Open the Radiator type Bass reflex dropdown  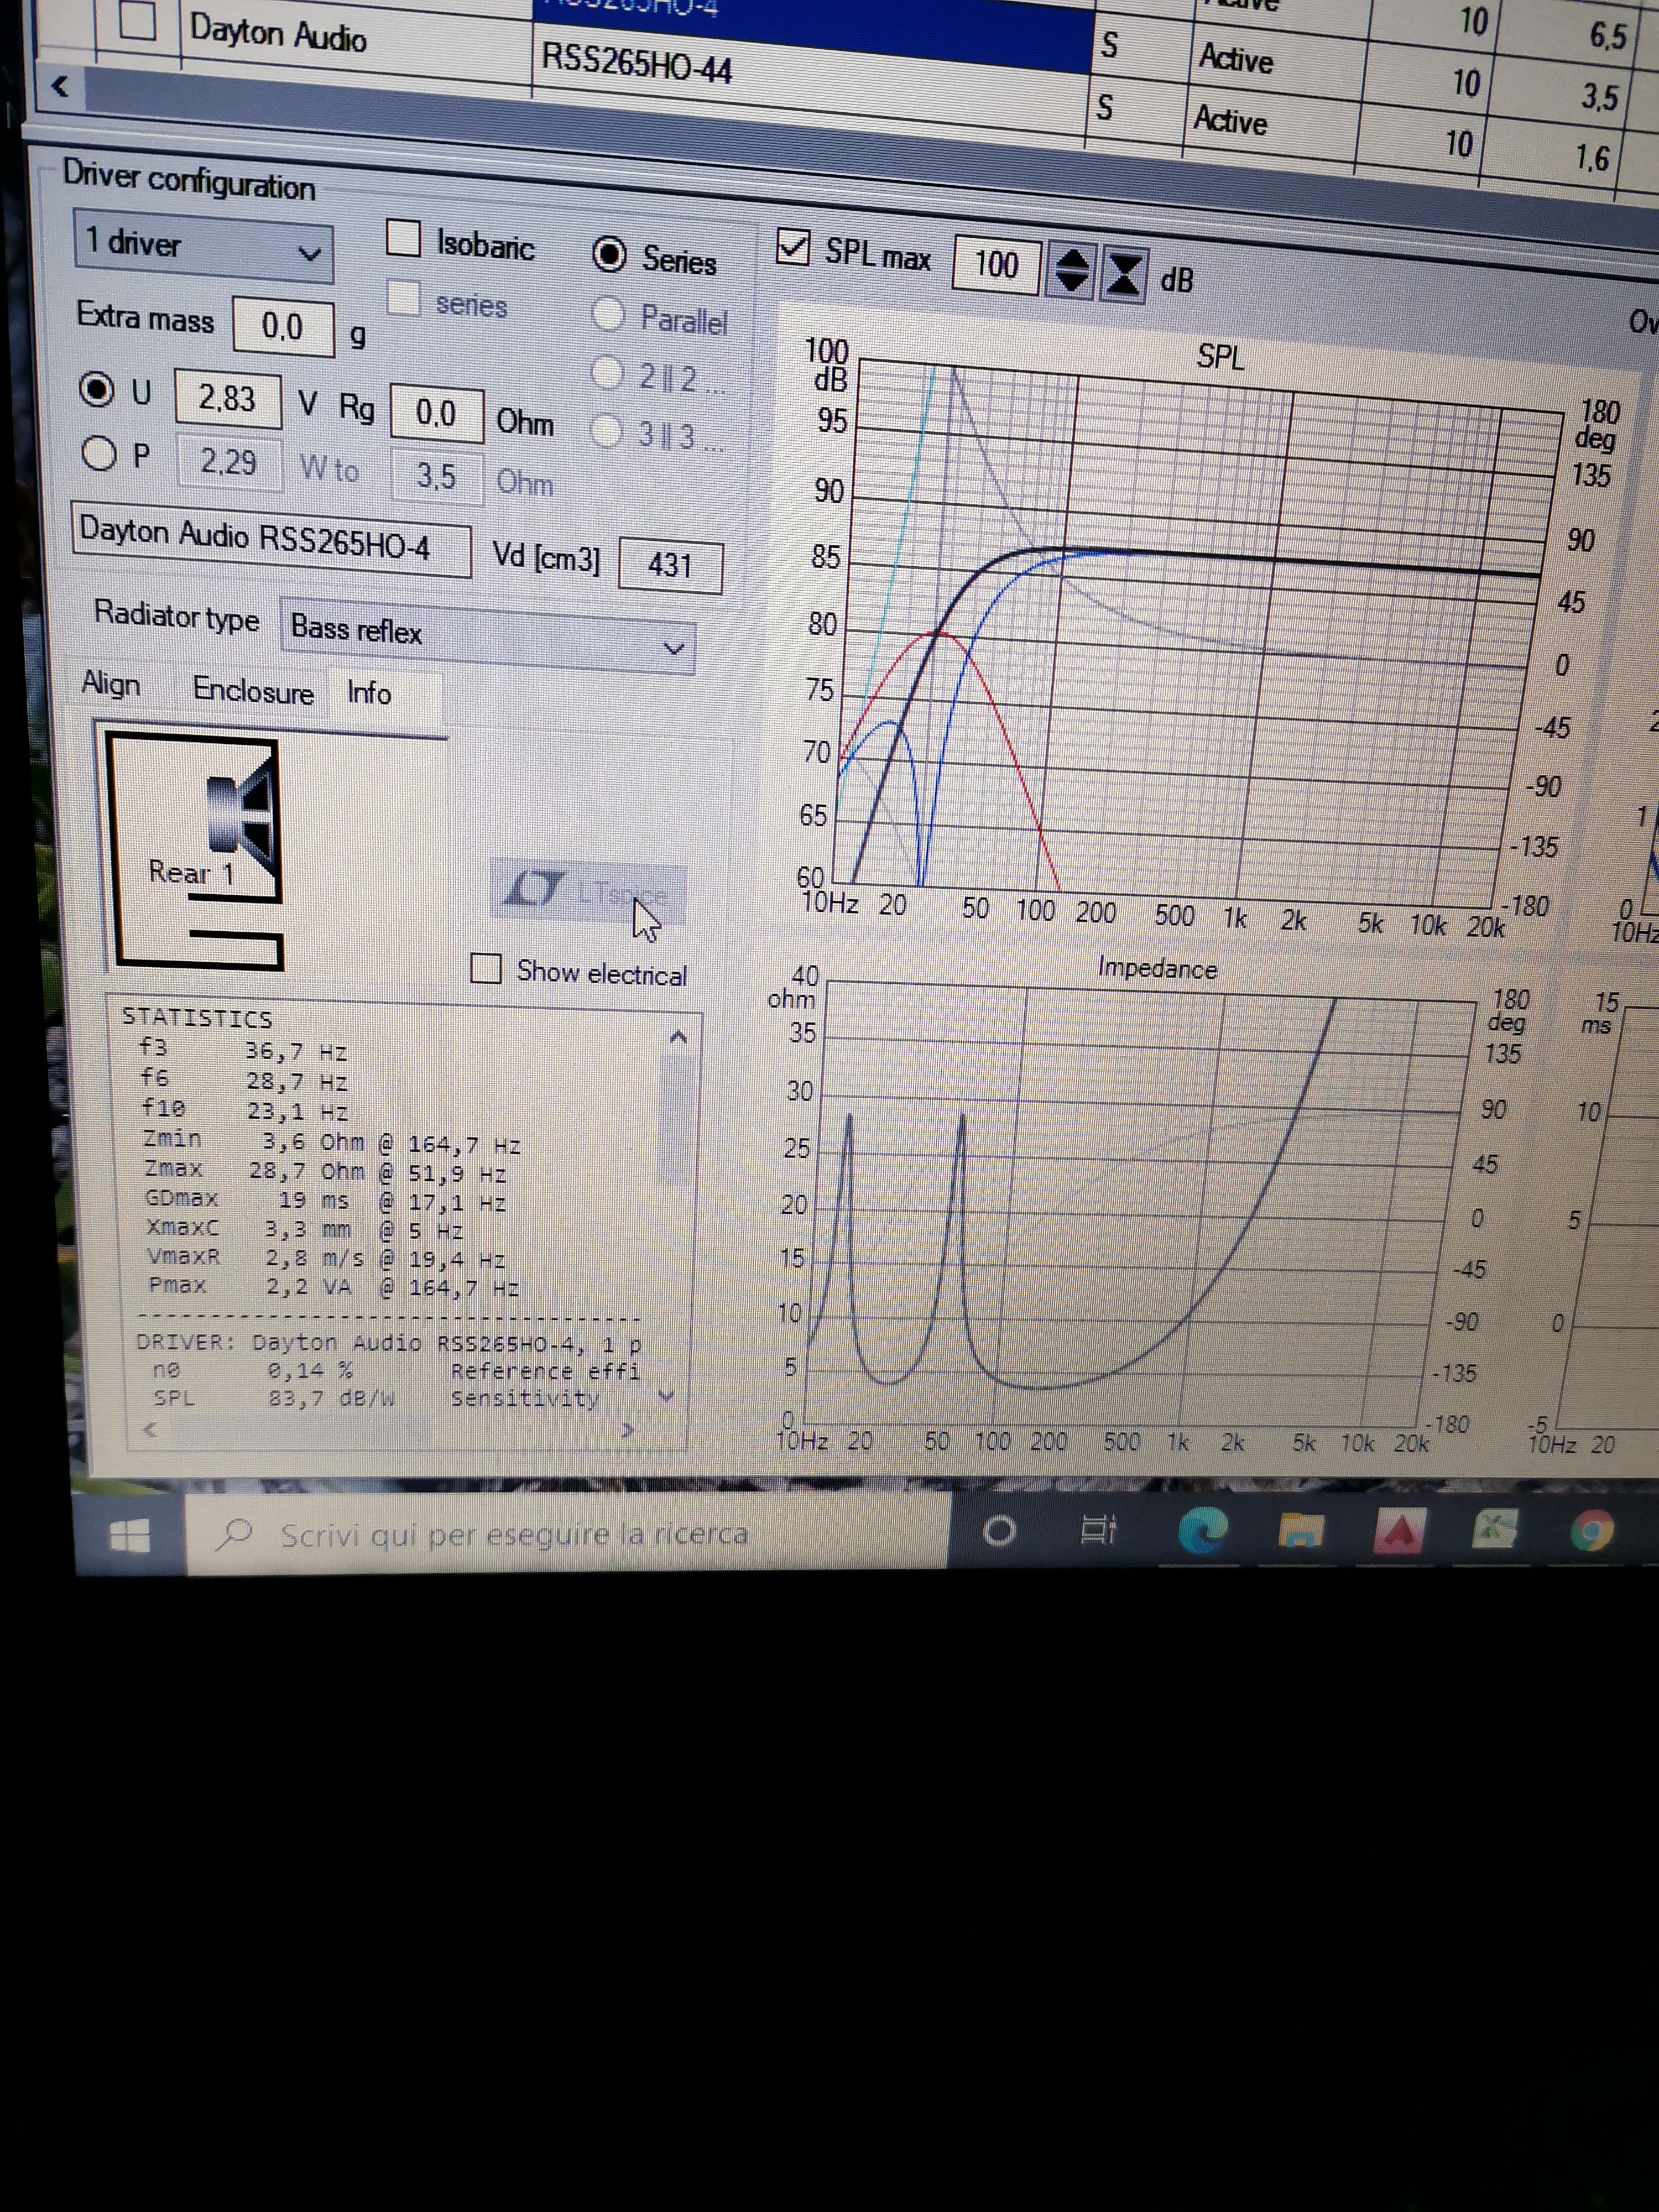tap(488, 636)
